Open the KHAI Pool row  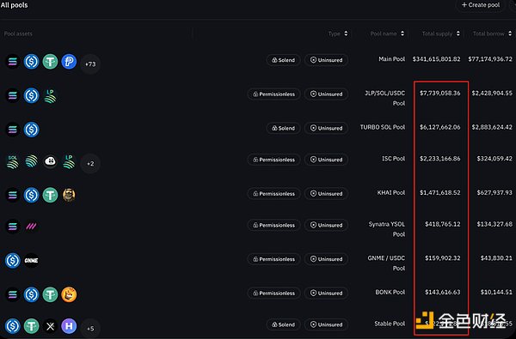point(258,193)
